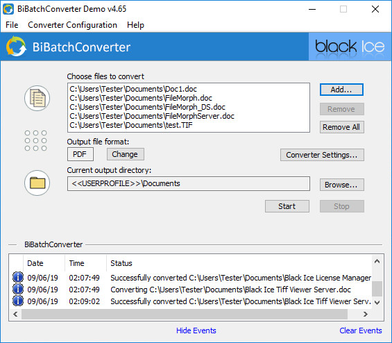
Task: Select FileMorph_DS.doc in the file list
Action: [x=147, y=107]
